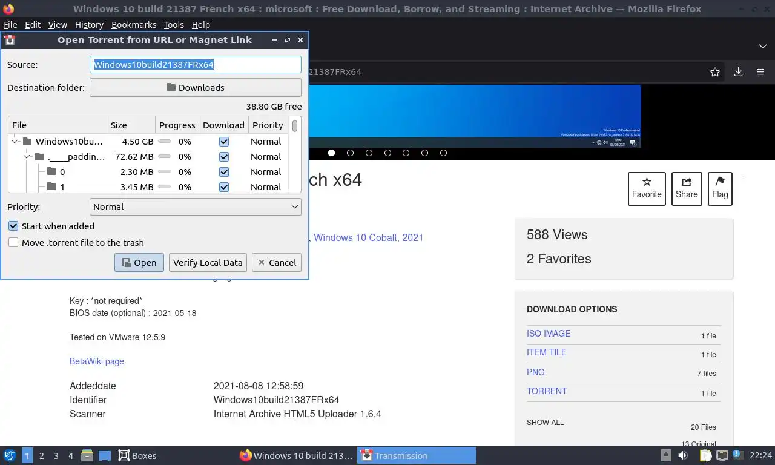Switch to Transmission taskbar window button
775x465 pixels.
[x=417, y=455]
